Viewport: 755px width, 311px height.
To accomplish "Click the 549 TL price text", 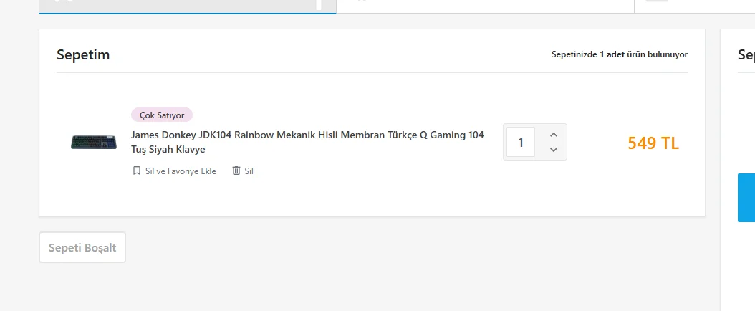I will click(x=653, y=143).
